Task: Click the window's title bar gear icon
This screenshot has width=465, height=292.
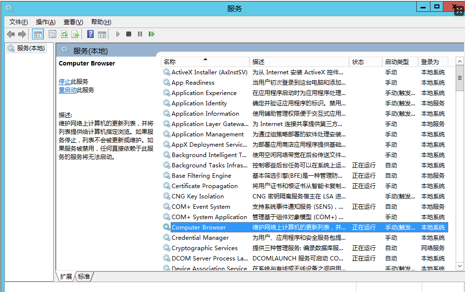Action: coord(9,8)
